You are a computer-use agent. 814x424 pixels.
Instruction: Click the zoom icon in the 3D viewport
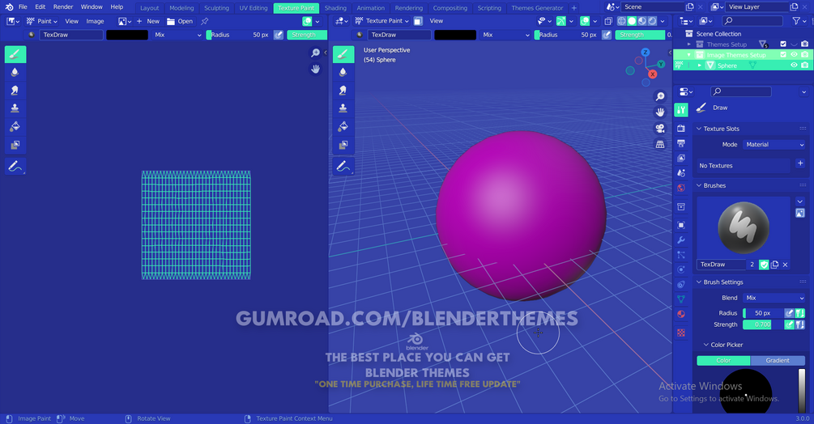(x=660, y=96)
